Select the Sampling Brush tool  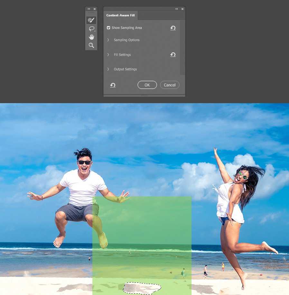pos(91,20)
